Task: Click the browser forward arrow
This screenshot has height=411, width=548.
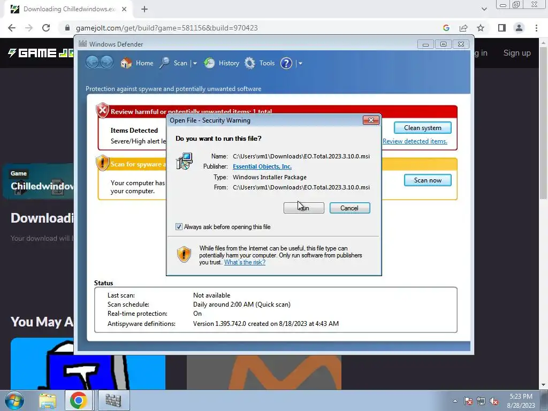Action: click(29, 28)
